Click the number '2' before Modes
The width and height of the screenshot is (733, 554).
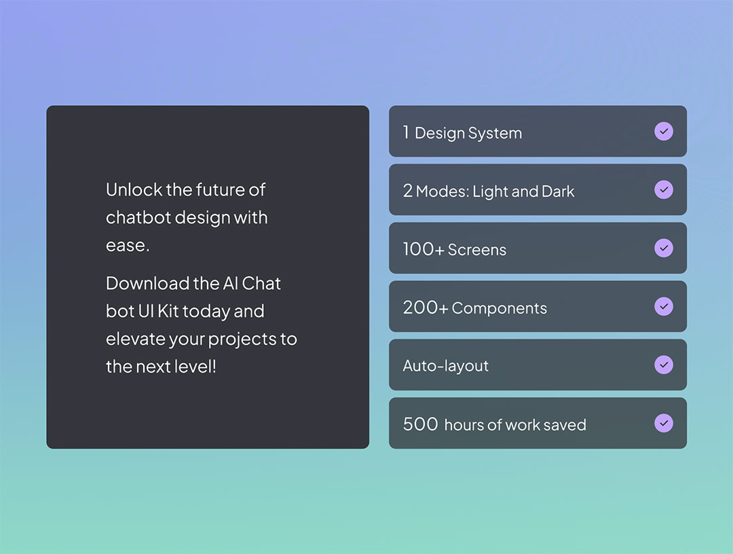coord(407,191)
